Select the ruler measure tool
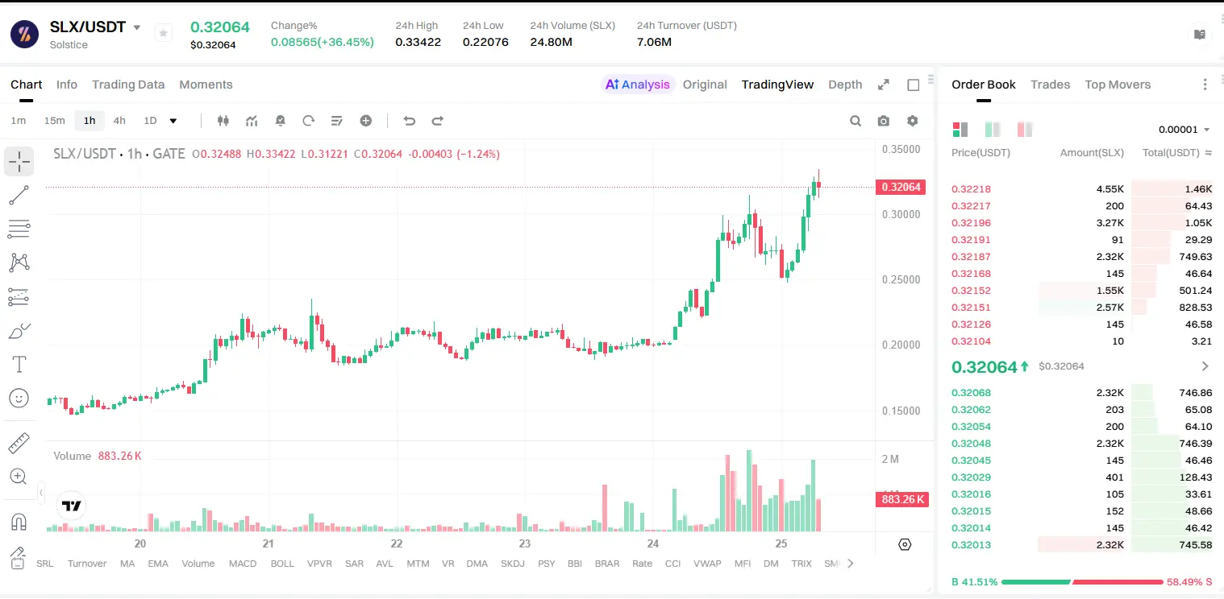 point(19,443)
